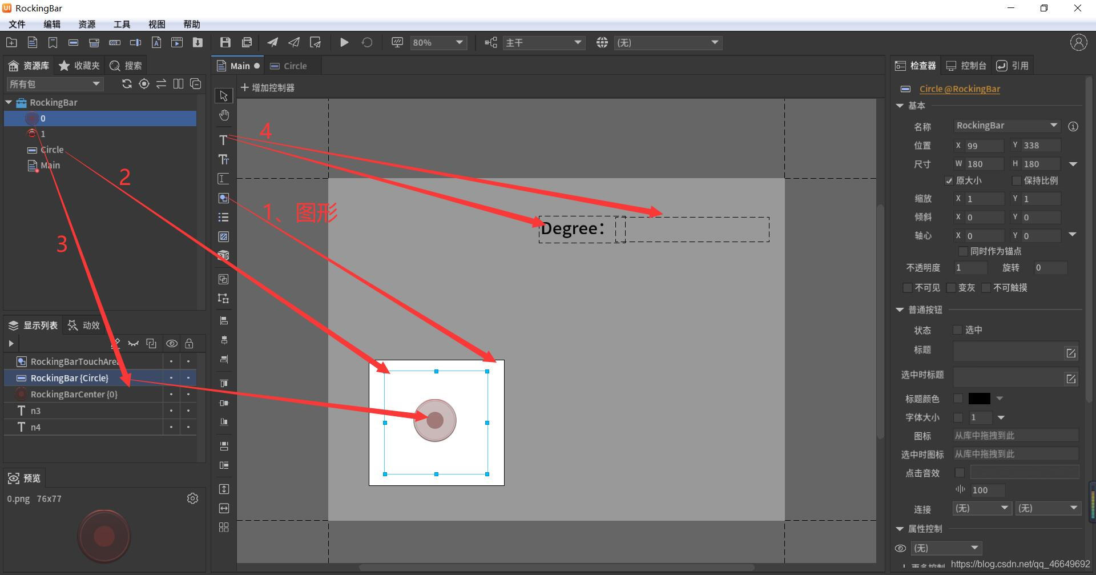The height and width of the screenshot is (575, 1096).
Task: Open the 工具 menu
Action: point(122,24)
